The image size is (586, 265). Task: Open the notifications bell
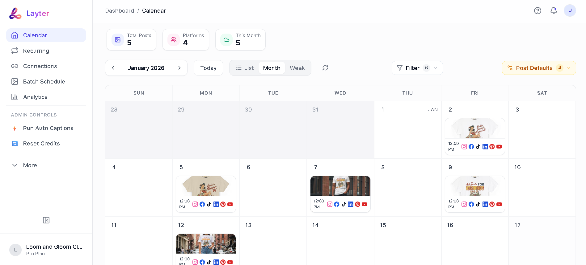pos(554,11)
